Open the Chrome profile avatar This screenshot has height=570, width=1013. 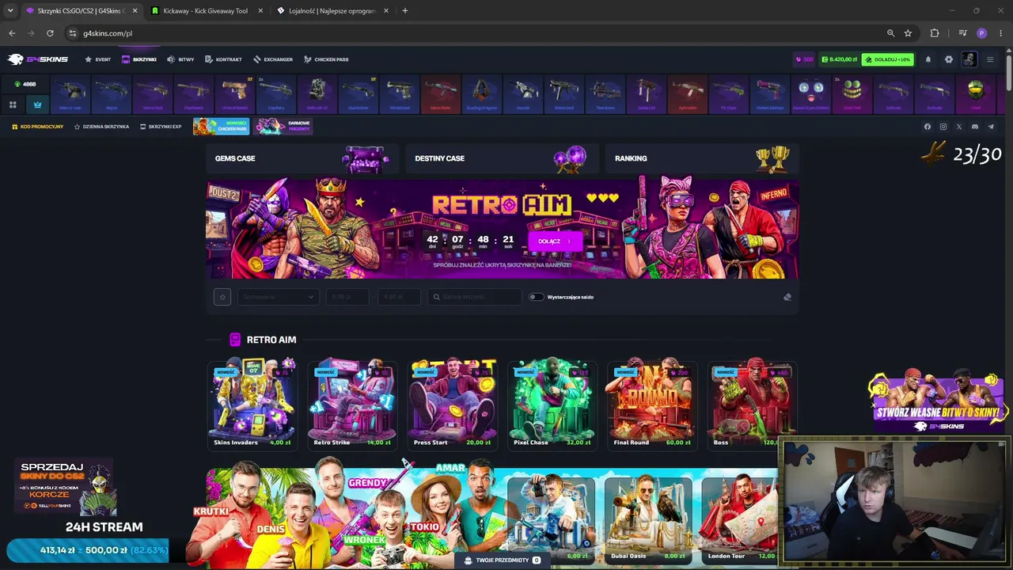tap(982, 33)
